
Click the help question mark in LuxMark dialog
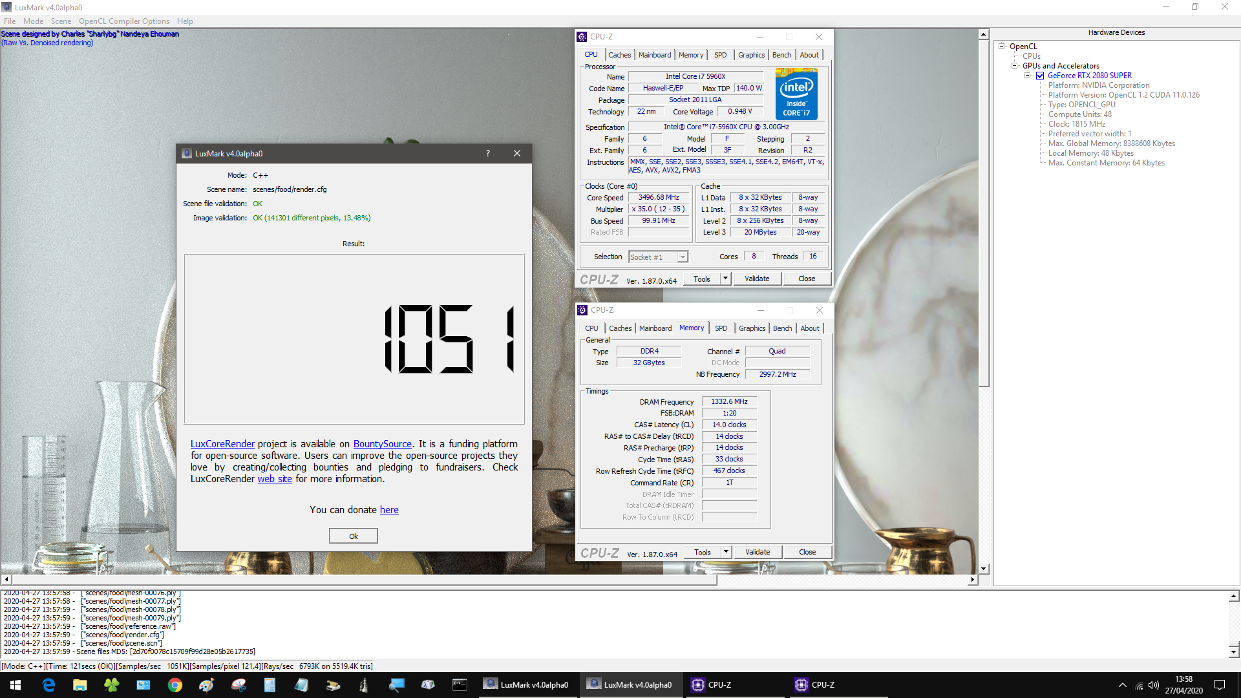coord(488,153)
